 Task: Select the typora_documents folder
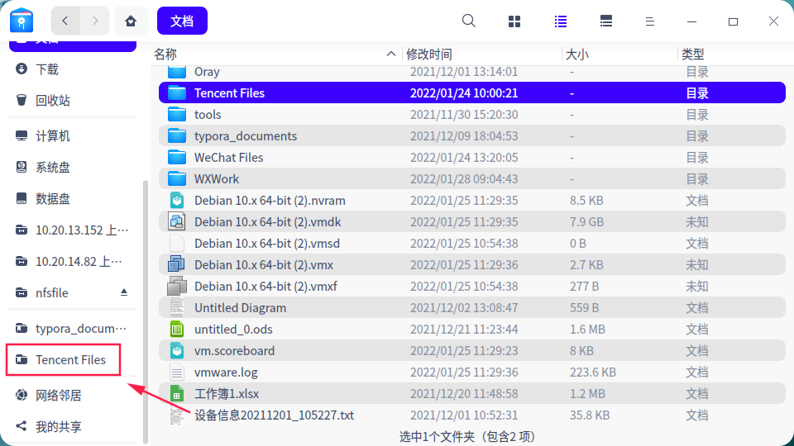[472, 136]
